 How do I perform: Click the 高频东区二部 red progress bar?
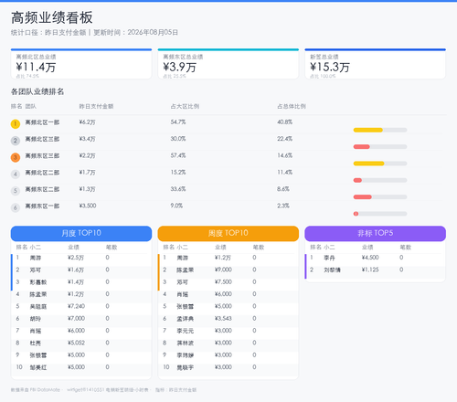pos(380,197)
